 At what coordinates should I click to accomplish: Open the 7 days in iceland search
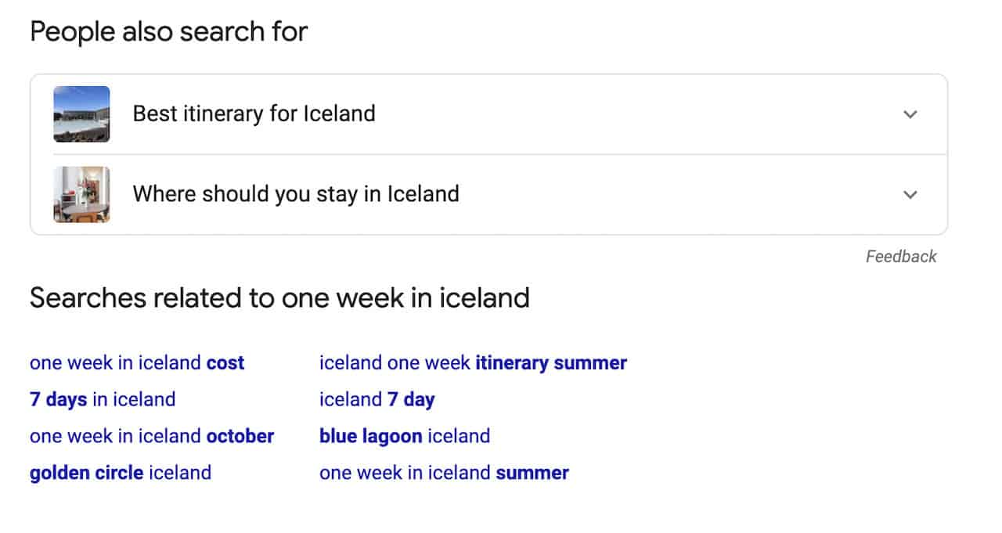pos(103,400)
